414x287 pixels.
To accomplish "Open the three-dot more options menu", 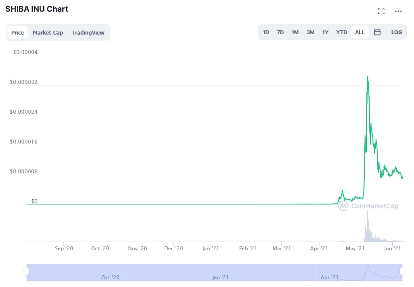I will 398,11.
